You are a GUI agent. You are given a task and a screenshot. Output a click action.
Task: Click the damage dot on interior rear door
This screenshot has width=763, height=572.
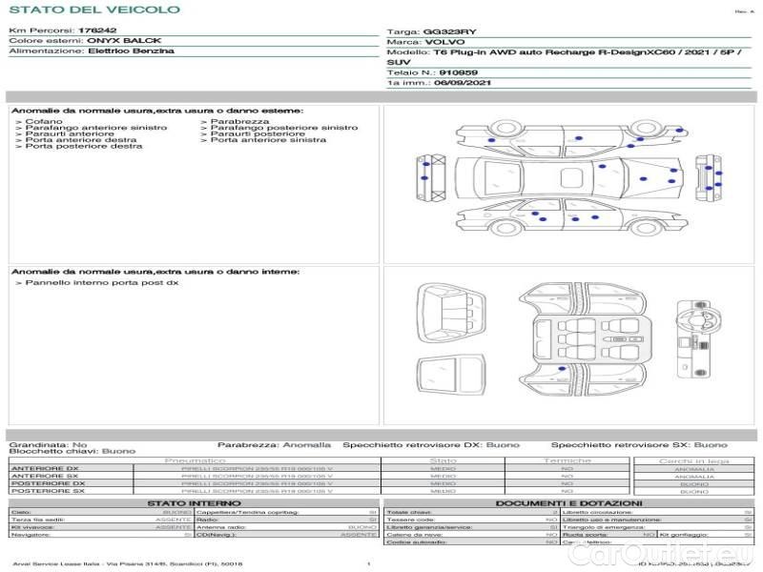(561, 369)
